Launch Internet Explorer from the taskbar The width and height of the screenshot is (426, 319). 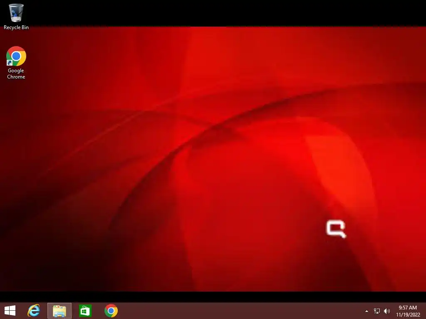(34, 311)
